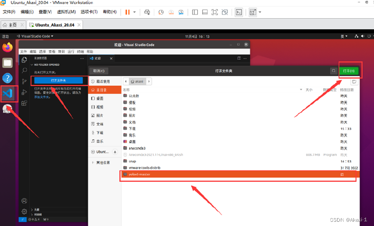Image resolution: width=374 pixels, height=226 pixels.
Task: Select 最近使用 in dialog sidebar
Action: (x=104, y=81)
